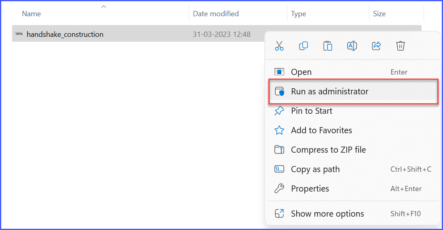The width and height of the screenshot is (443, 230).
Task: Click the Paste clipboard icon
Action: tap(328, 46)
